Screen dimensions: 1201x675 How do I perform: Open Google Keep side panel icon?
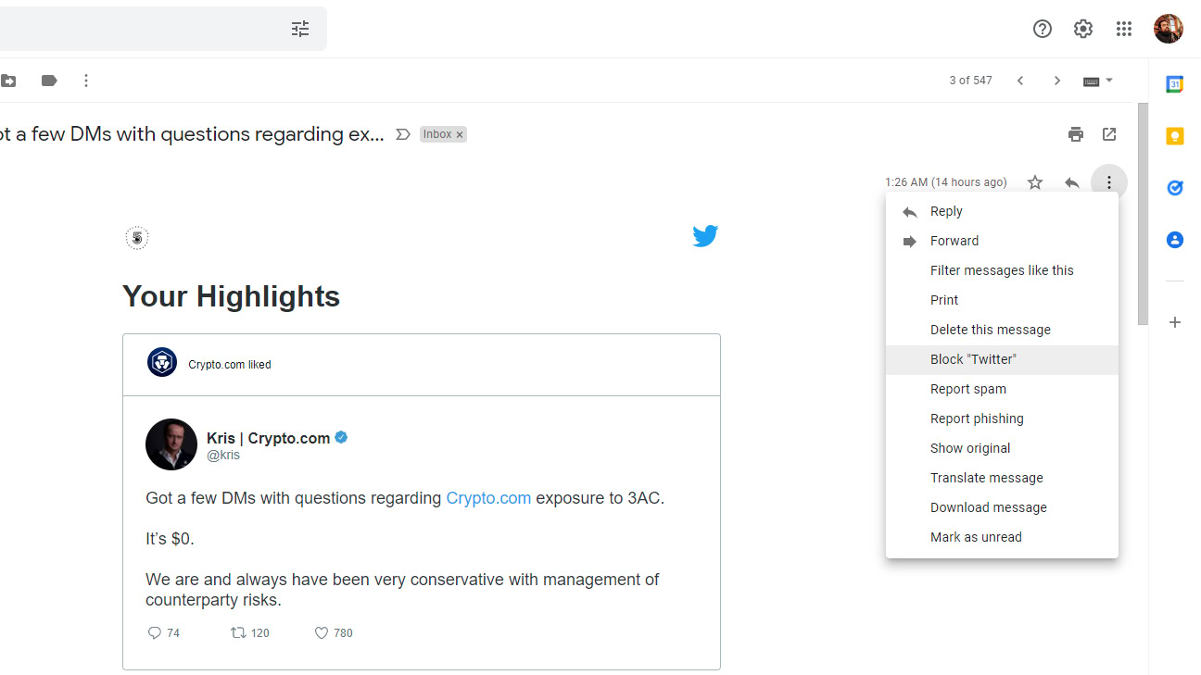[1174, 137]
